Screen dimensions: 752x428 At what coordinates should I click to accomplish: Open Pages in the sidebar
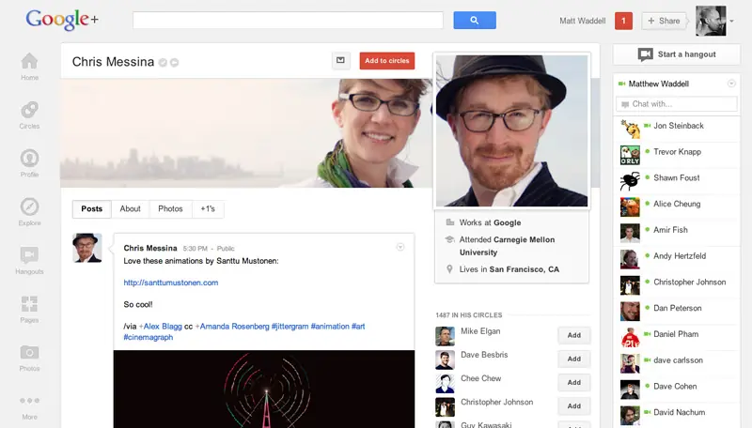29,310
